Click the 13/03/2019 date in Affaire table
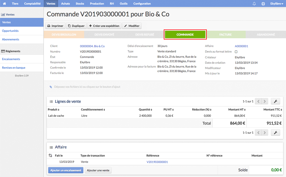This screenshot has width=286, height=177. pos(67,162)
